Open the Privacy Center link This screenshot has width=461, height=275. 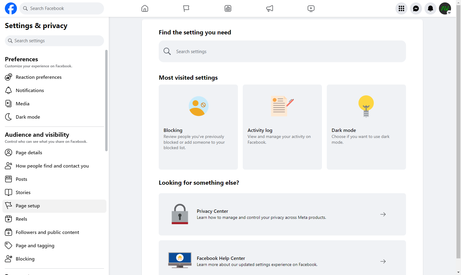click(282, 214)
